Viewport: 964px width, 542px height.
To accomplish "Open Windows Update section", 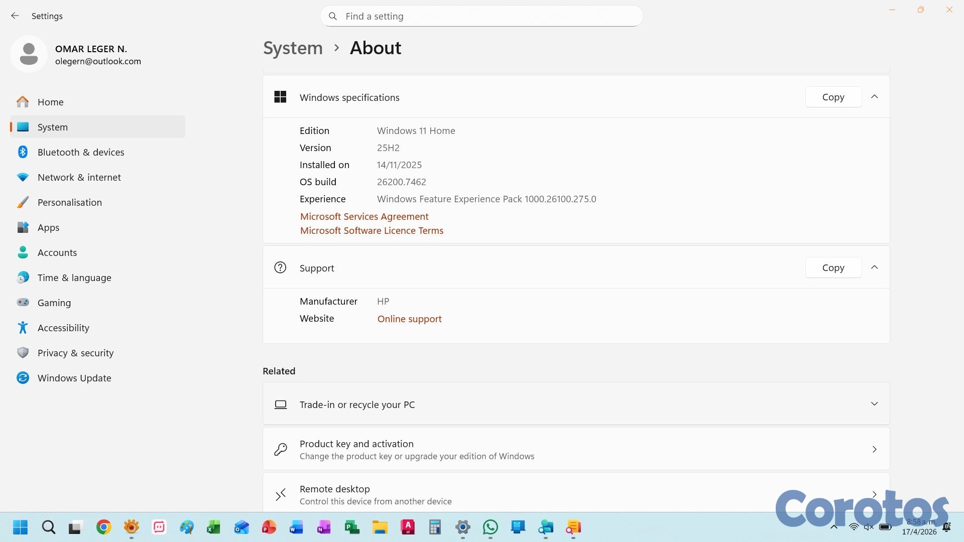I will [x=74, y=378].
